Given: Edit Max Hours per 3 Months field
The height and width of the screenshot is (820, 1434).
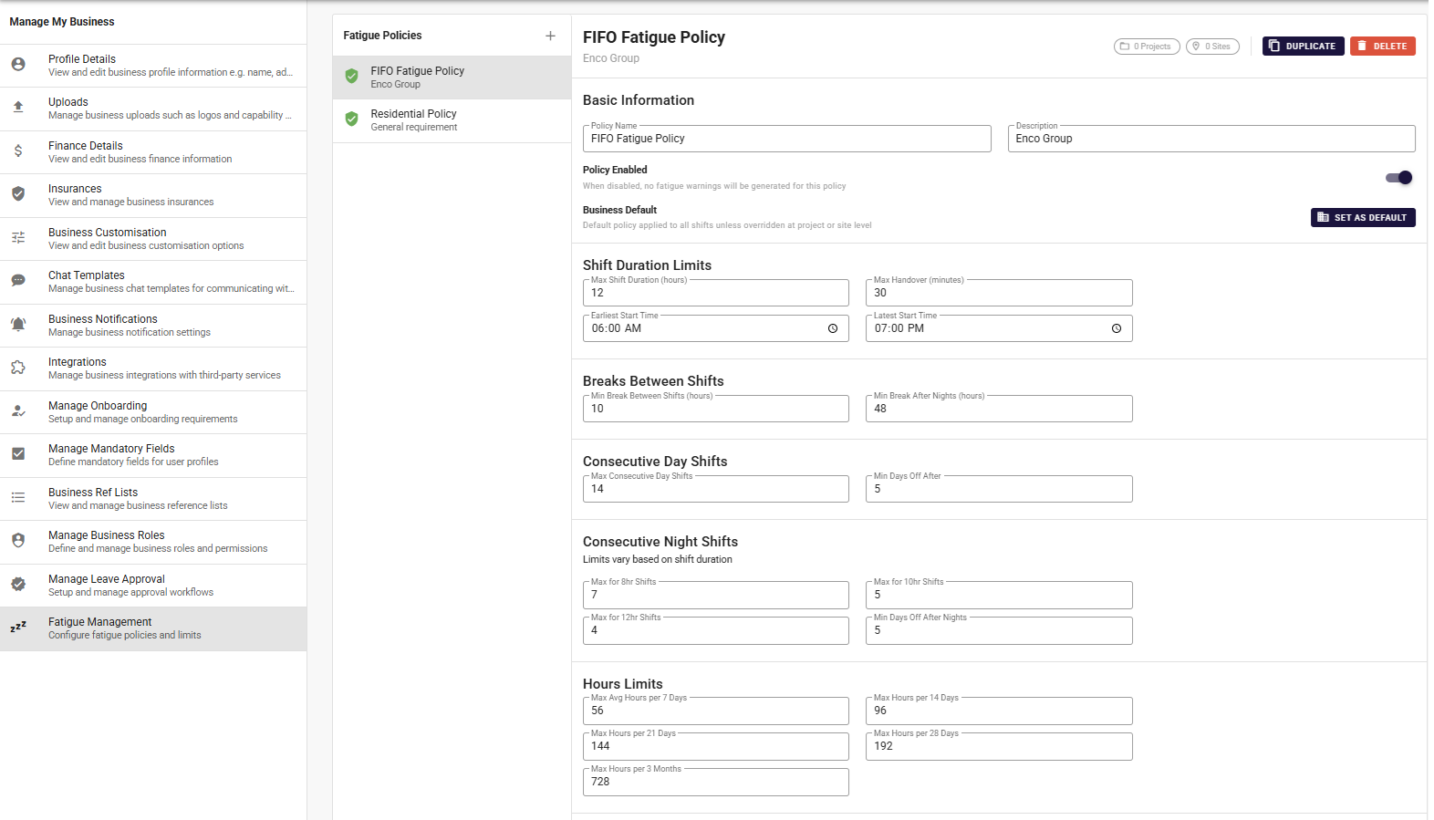Looking at the screenshot, I should click(x=715, y=782).
